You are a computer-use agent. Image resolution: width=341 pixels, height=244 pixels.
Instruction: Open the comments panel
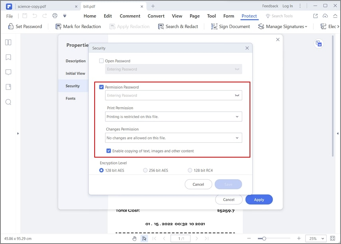[x=9, y=72]
